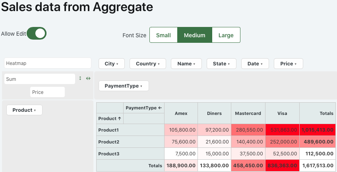Viewport: 337px width, 172px height.
Task: Click the Diners column header
Action: (x=214, y=113)
